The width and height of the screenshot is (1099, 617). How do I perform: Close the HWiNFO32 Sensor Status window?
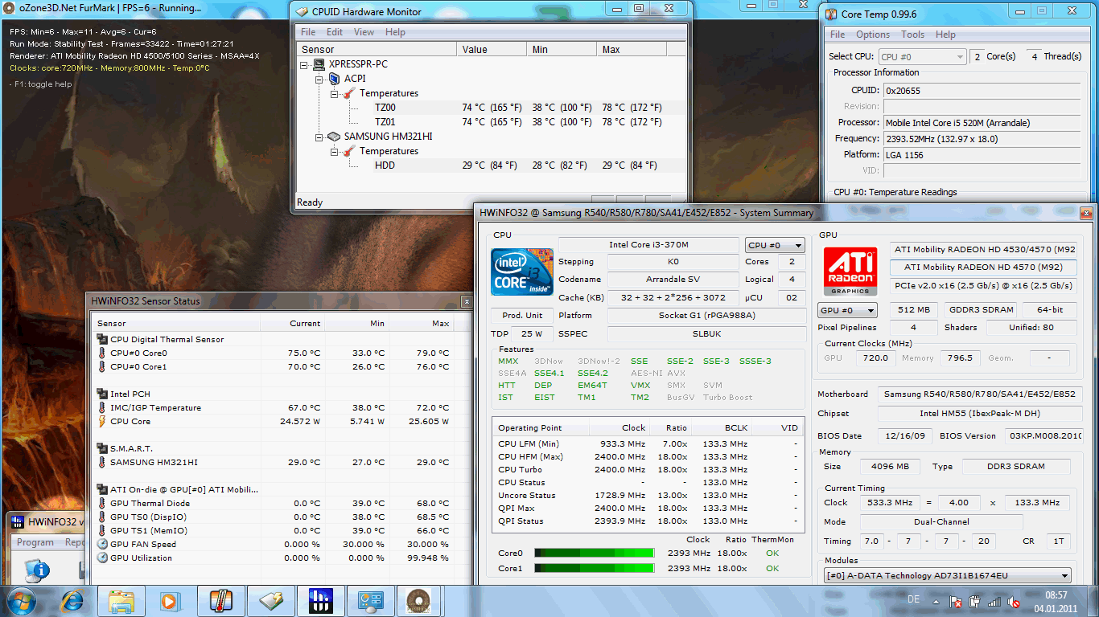pyautogui.click(x=467, y=301)
